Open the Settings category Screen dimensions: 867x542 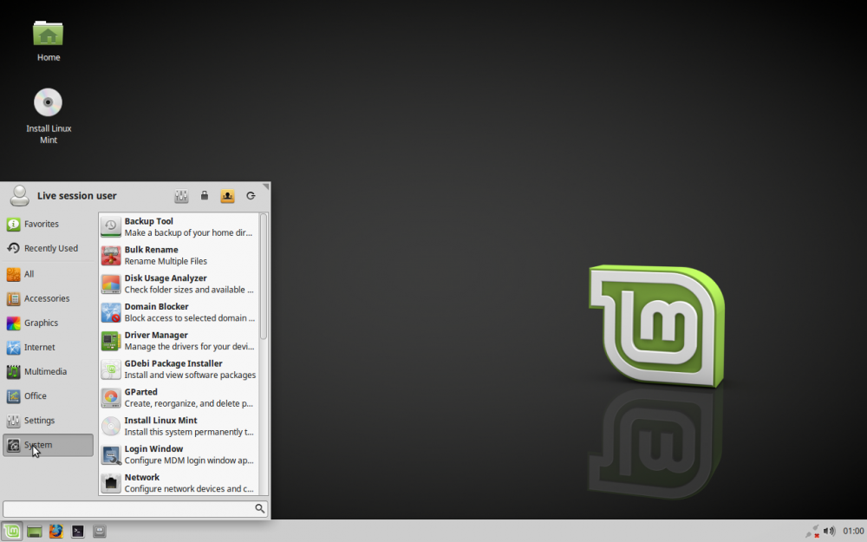48,421
